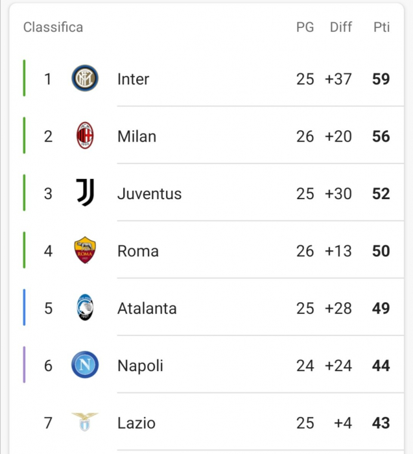Click the Juventus logo
This screenshot has height=454, width=413.
click(85, 193)
